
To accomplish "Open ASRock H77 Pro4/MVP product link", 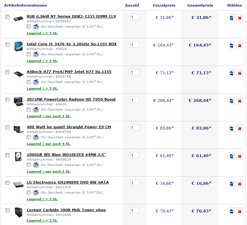I will pos(69,72).
